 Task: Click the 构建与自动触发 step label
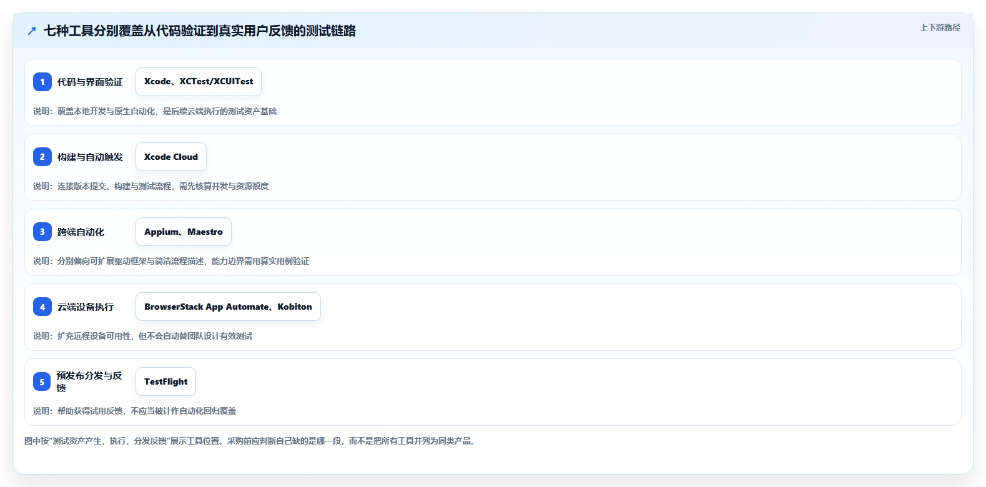coord(90,157)
